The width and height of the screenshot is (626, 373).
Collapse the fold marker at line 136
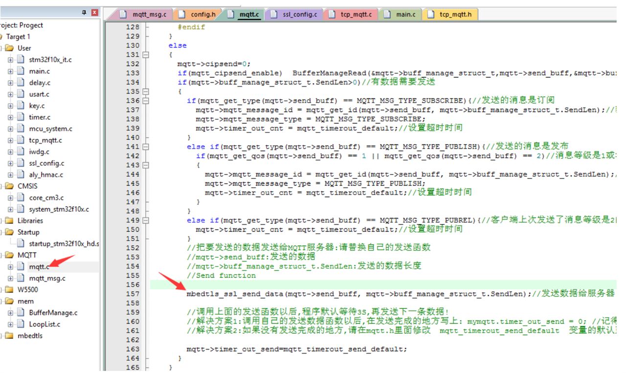pos(145,101)
